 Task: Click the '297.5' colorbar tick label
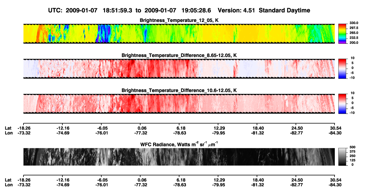(354, 28)
